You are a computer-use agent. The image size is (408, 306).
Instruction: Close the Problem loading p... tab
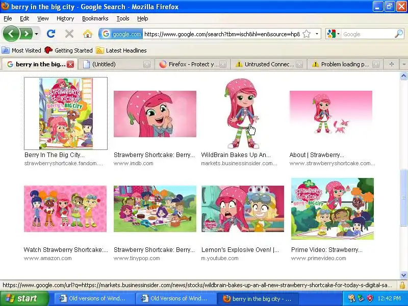(x=375, y=64)
